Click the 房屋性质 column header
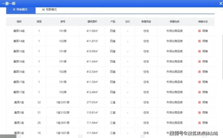The image size is (223, 138). (174, 22)
